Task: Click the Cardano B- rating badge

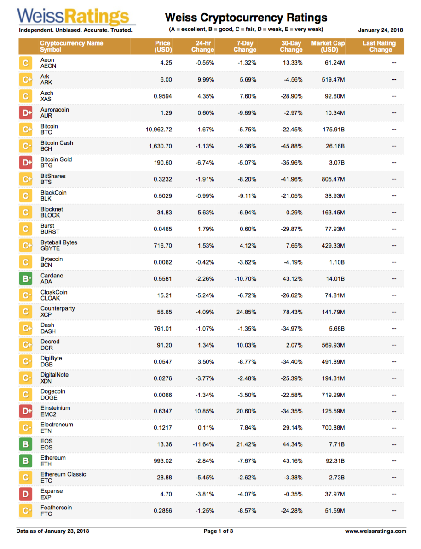Action: [26, 279]
